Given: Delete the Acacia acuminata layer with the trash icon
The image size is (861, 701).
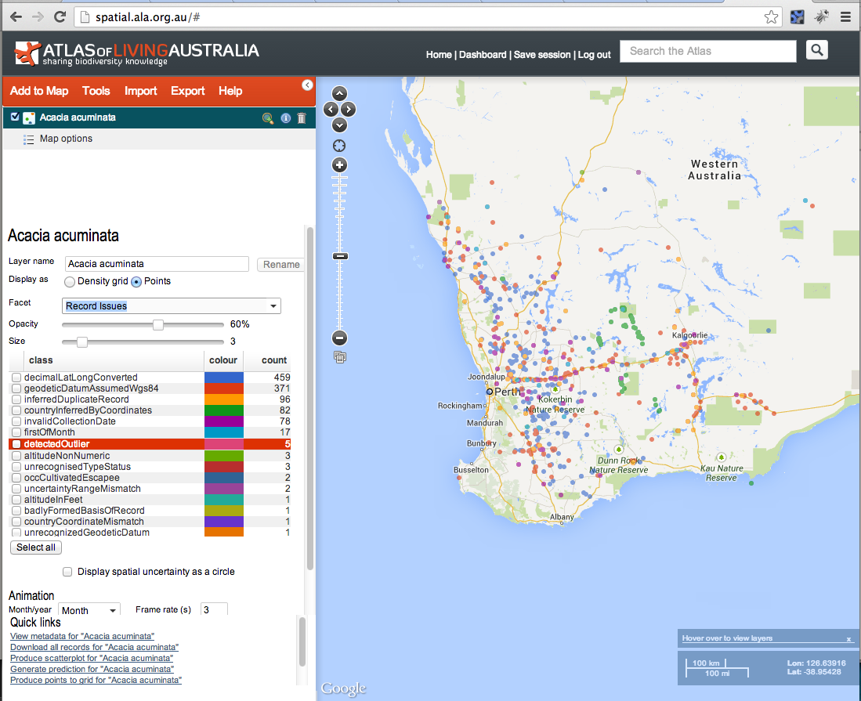Looking at the screenshot, I should [x=302, y=118].
